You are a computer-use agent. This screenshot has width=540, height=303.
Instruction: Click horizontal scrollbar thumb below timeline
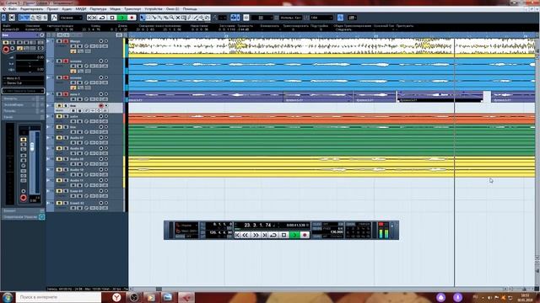pos(159,289)
